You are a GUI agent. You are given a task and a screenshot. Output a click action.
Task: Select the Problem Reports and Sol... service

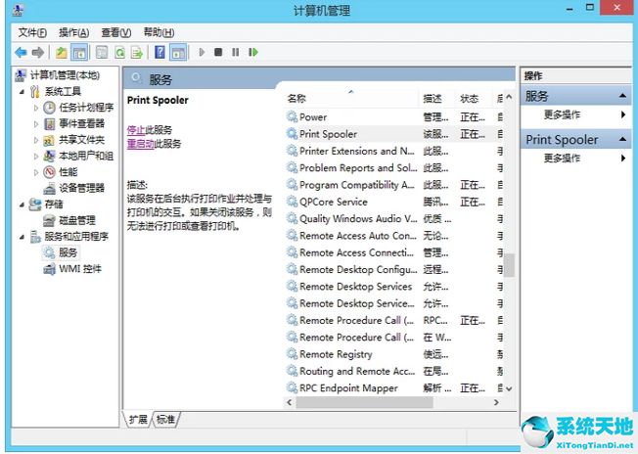point(394,168)
